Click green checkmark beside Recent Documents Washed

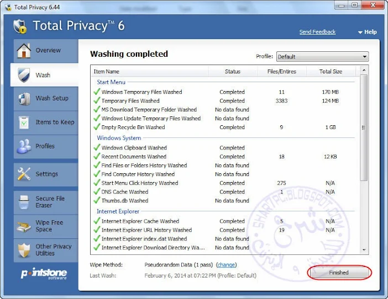coord(97,156)
